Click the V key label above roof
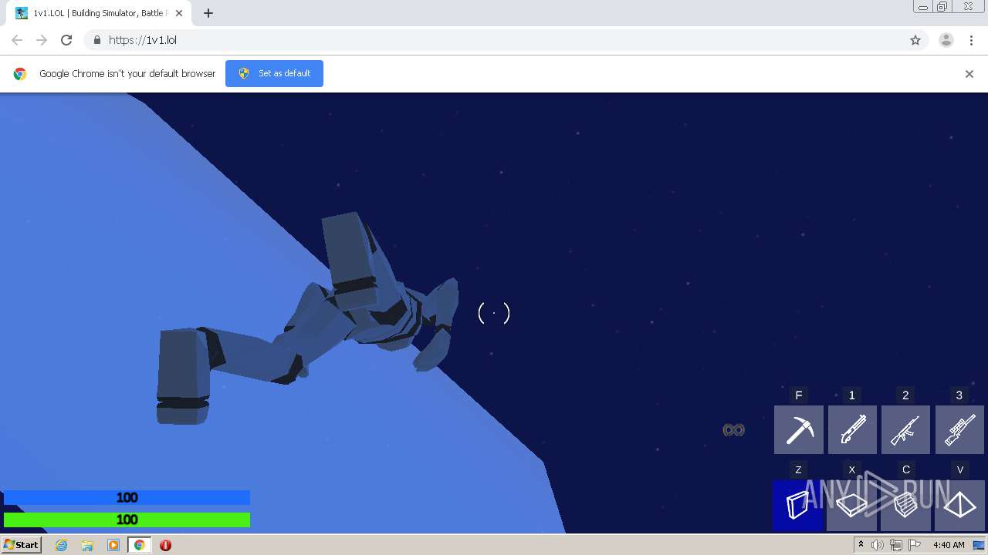 pos(960,469)
